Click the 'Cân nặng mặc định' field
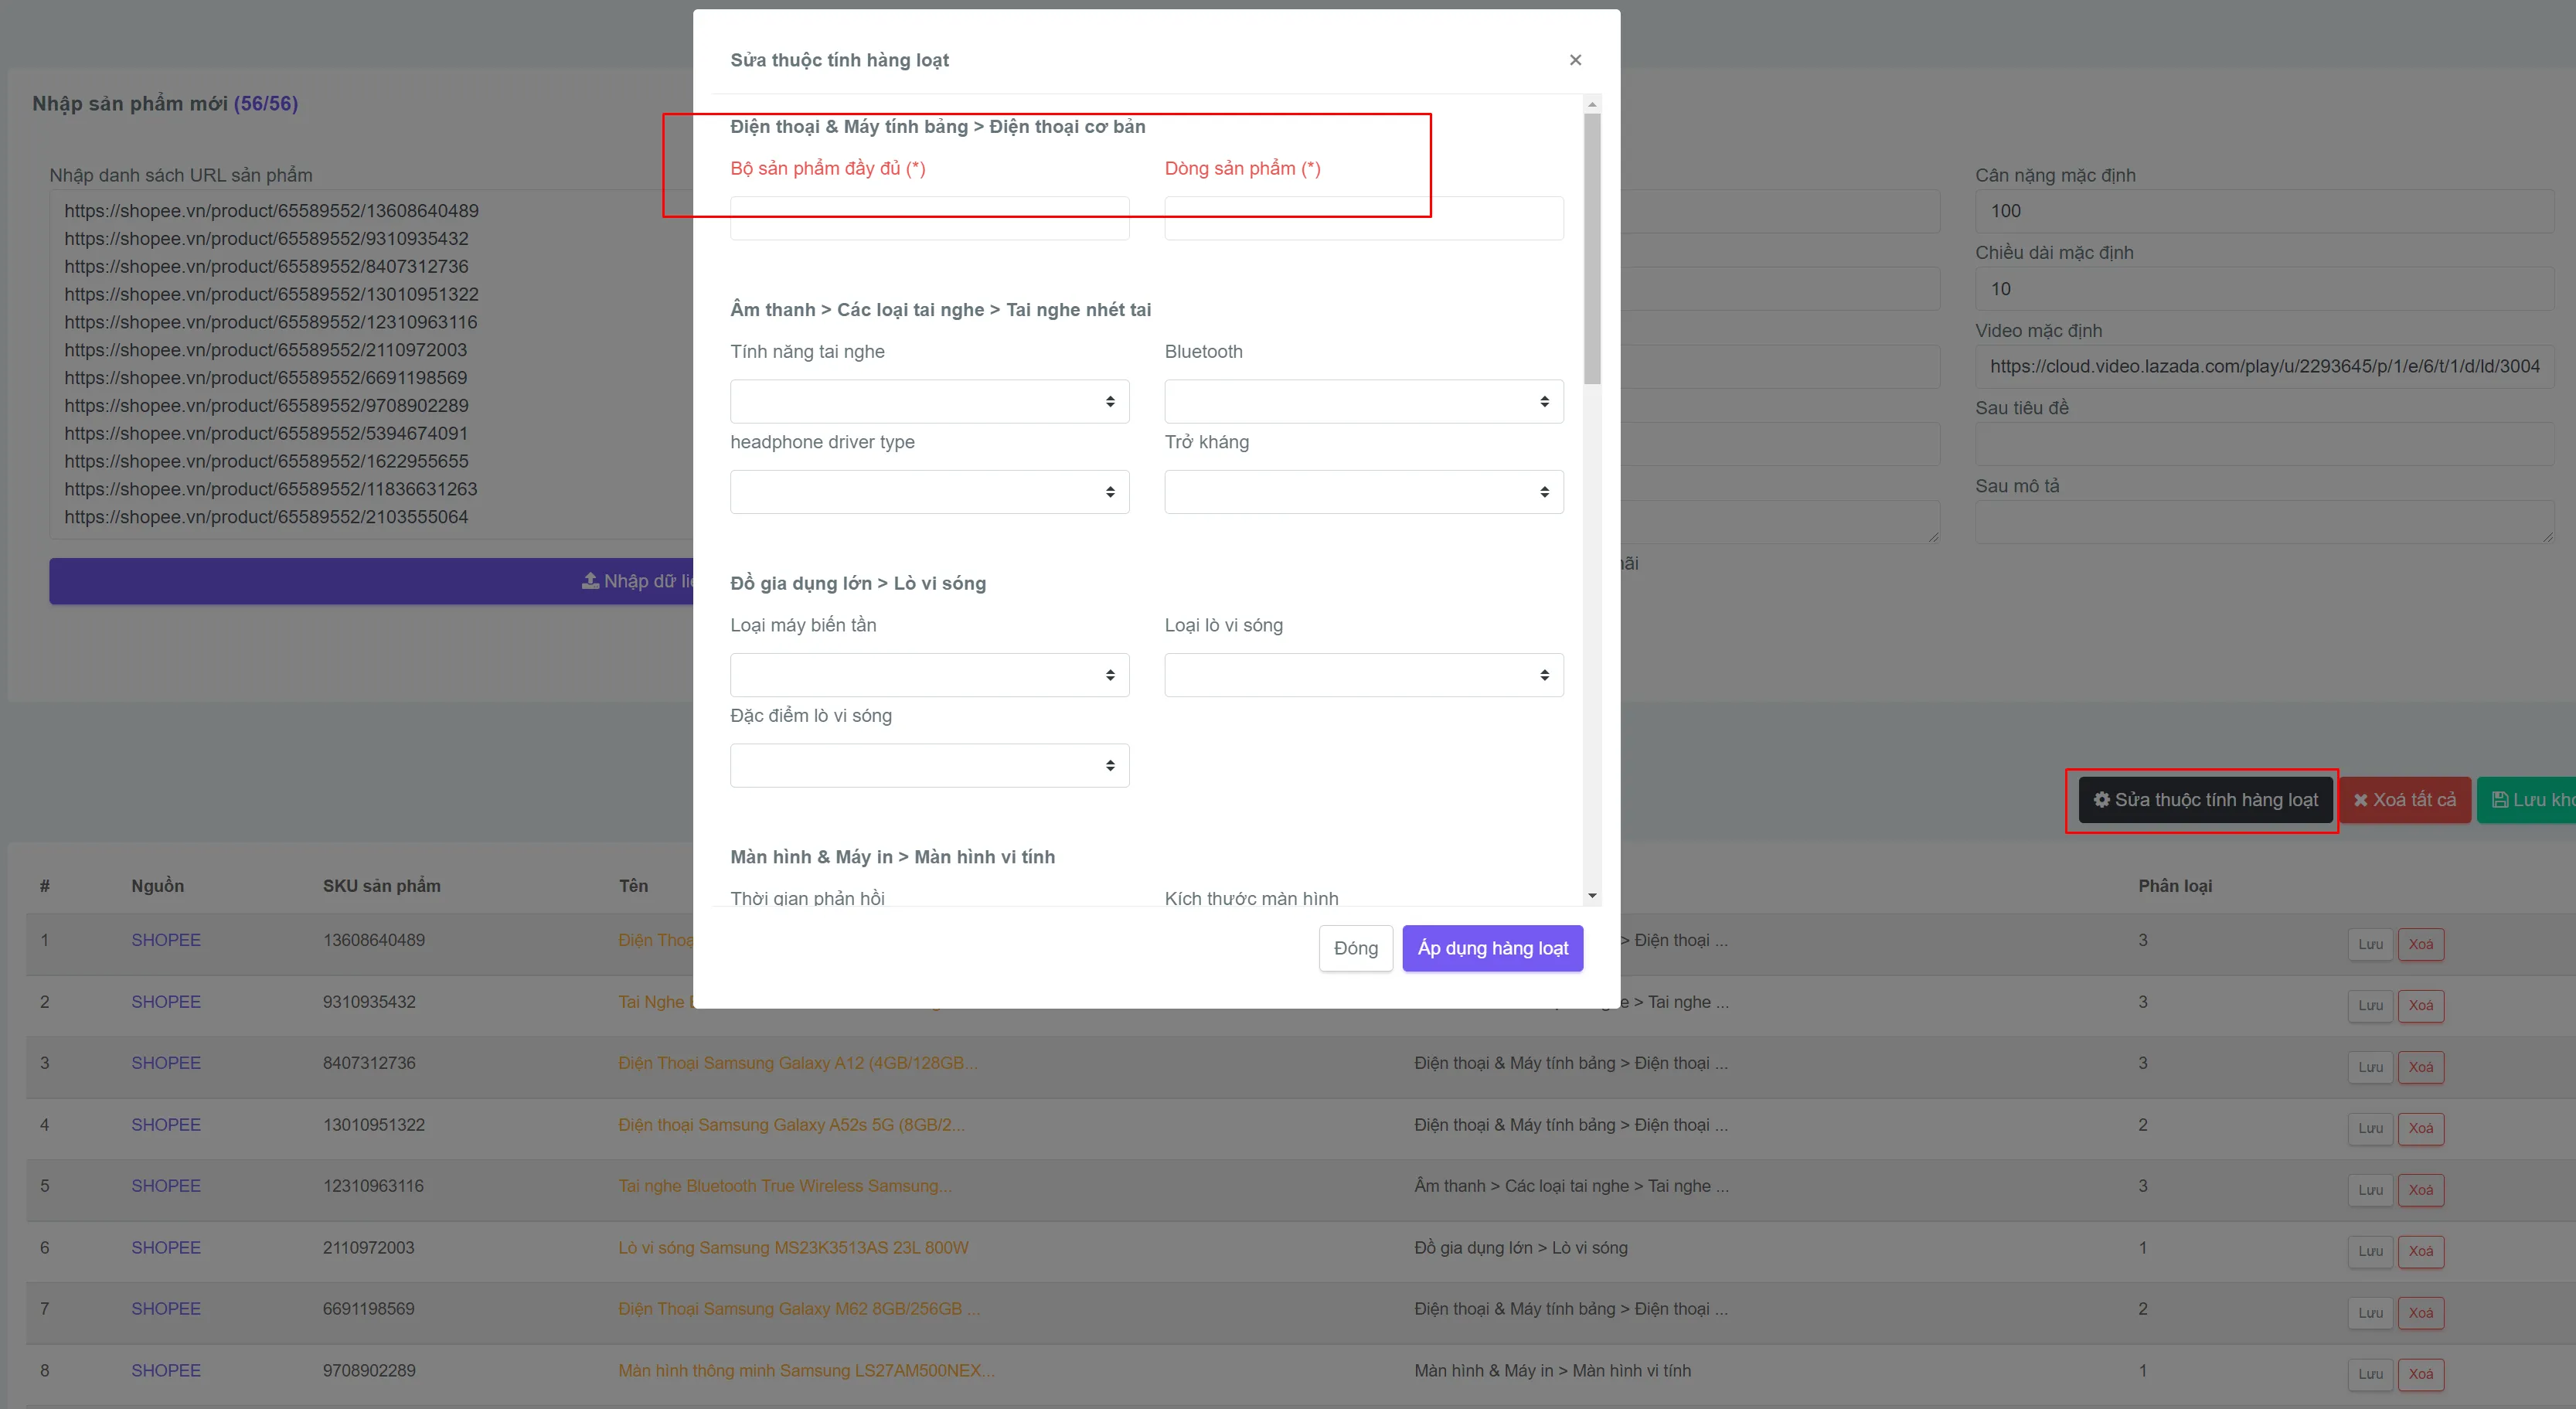Viewport: 2576px width, 1409px height. point(2264,211)
